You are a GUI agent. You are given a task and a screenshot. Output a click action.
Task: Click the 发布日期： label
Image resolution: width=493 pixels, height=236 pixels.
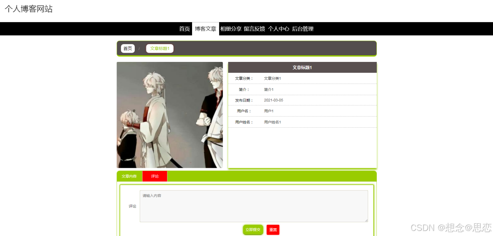[244, 100]
